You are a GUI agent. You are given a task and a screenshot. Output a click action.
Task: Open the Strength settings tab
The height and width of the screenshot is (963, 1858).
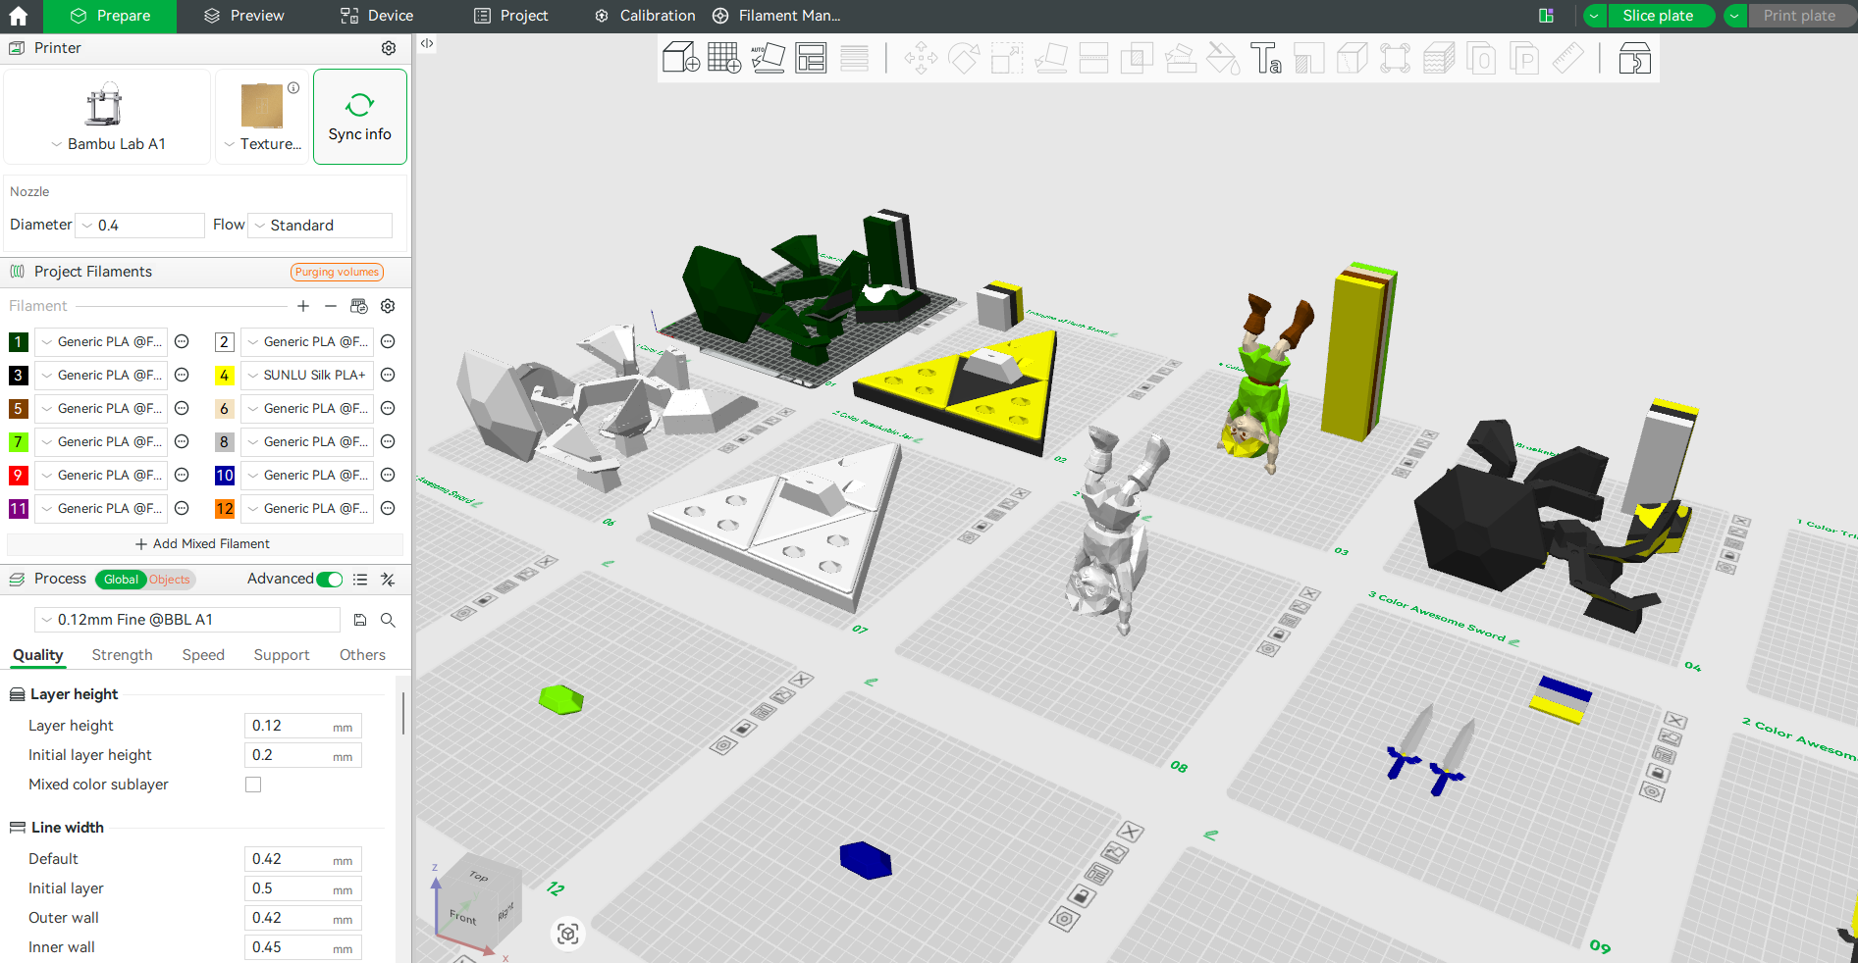click(x=123, y=655)
